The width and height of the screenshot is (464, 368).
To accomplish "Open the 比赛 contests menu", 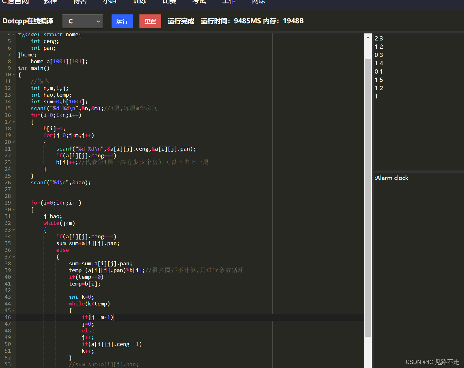I will point(169,2).
